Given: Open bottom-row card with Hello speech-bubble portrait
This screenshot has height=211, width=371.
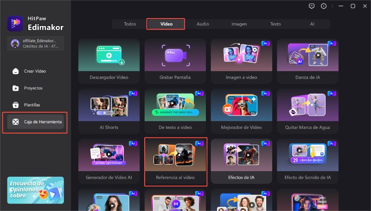Looking at the screenshot, I should click(x=307, y=200).
